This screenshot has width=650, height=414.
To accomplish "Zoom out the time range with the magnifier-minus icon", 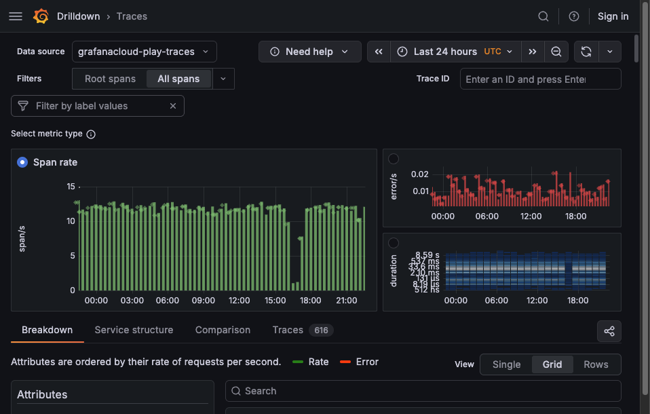I will click(x=556, y=52).
